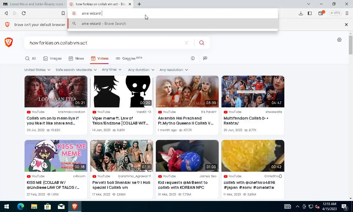Click the info circle icon
The height and width of the screenshot is (212, 353).
click(x=193, y=58)
